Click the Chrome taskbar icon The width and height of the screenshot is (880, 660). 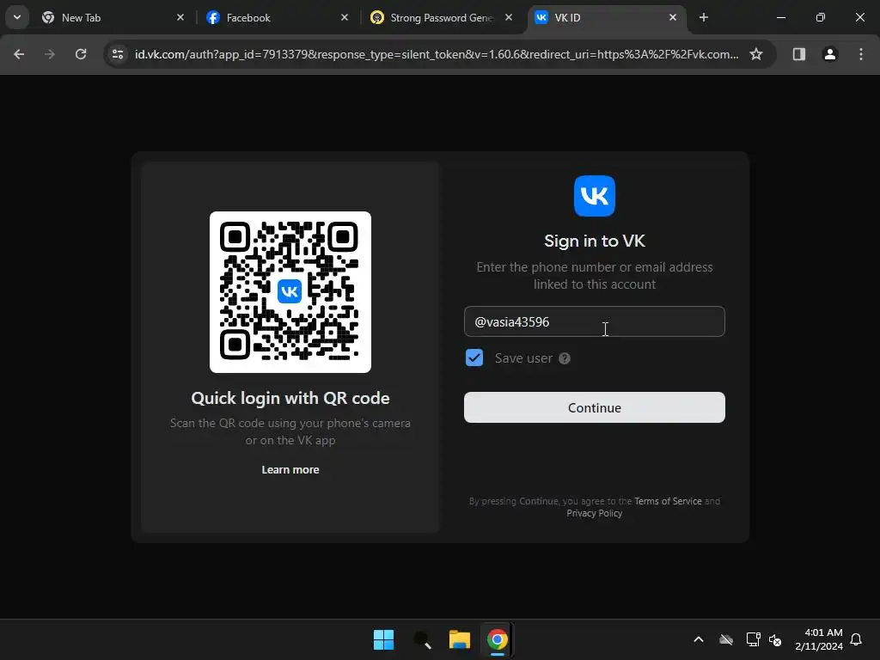(x=498, y=639)
